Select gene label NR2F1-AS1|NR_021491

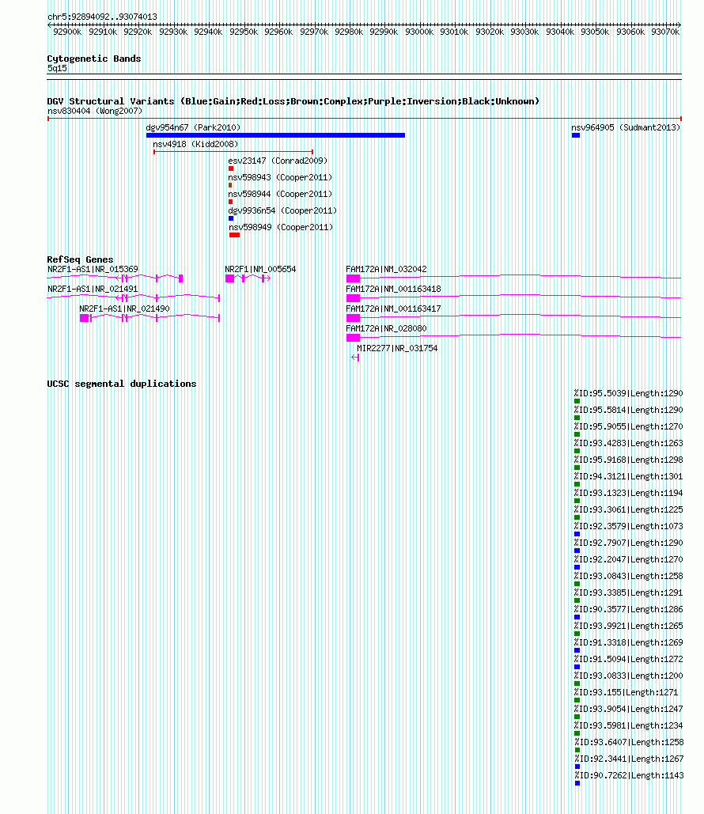(x=93, y=290)
